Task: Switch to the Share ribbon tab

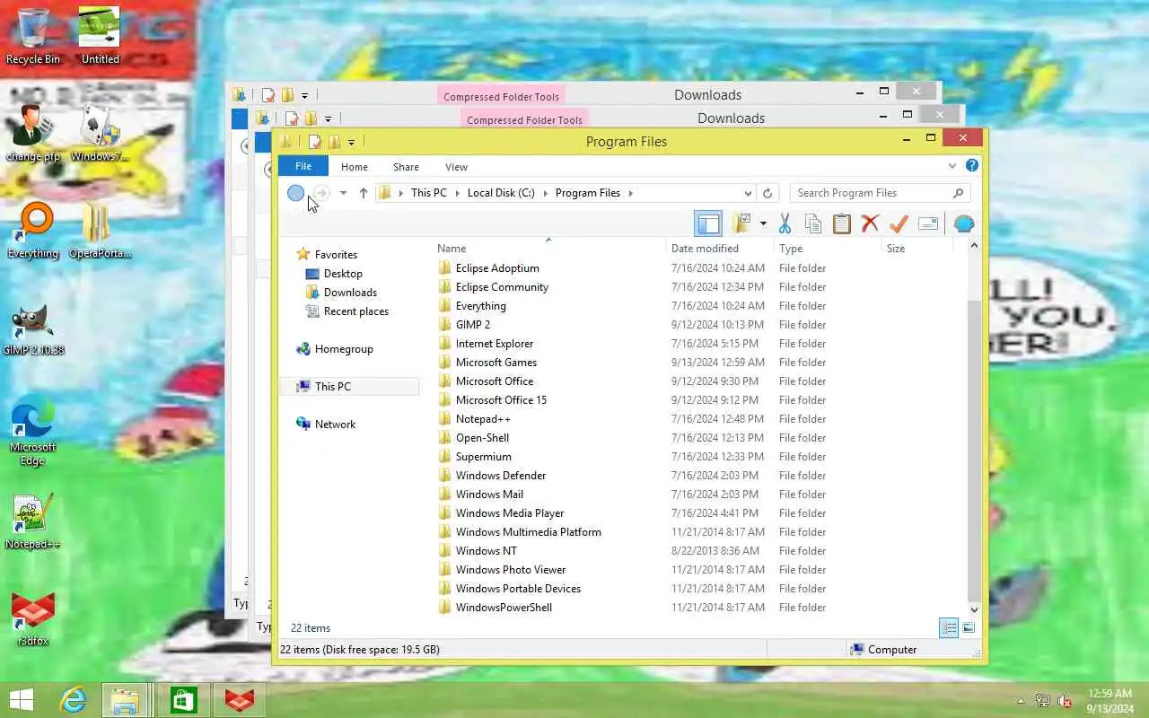Action: pos(406,167)
